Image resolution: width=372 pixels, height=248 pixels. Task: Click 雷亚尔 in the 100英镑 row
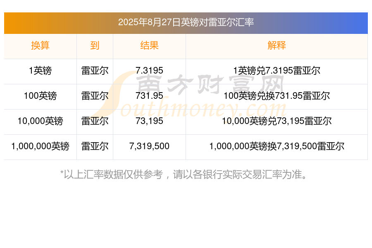point(95,96)
